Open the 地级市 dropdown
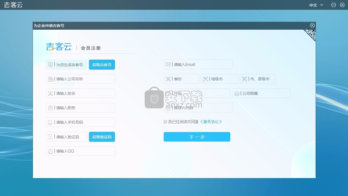The width and height of the screenshot is (348, 196). point(219,79)
